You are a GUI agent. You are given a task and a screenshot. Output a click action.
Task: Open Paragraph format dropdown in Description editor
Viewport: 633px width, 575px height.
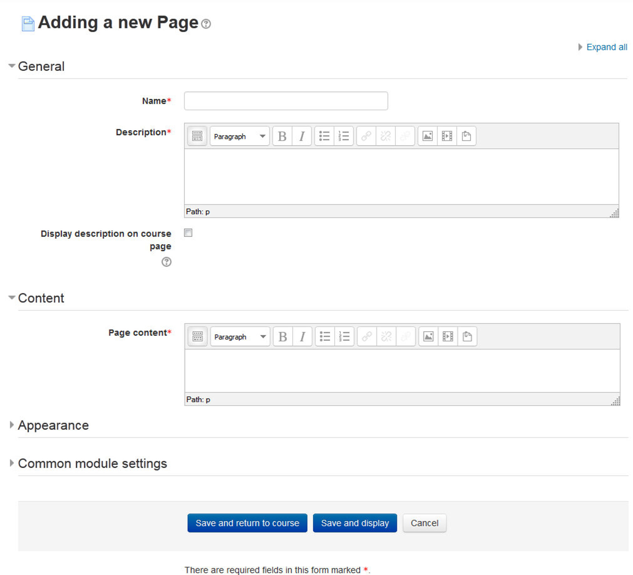[239, 136]
